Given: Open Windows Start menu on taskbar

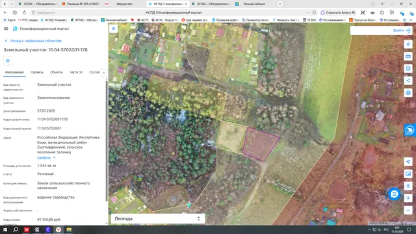Looking at the screenshot, I should [x=5, y=229].
